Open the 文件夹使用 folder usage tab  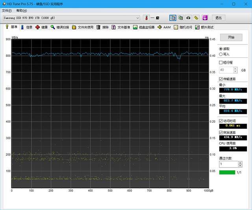83,27
